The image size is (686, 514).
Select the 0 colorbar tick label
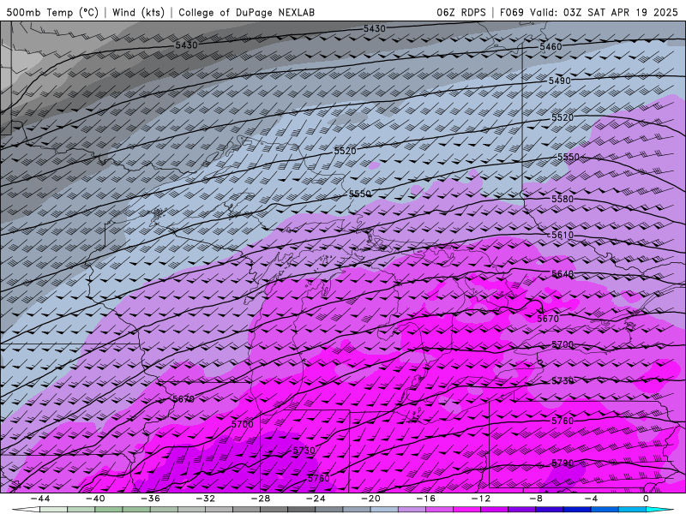click(647, 499)
